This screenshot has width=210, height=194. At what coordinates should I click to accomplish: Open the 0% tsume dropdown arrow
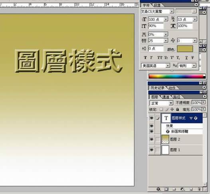click(x=166, y=34)
